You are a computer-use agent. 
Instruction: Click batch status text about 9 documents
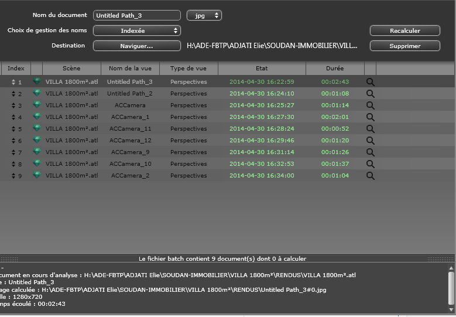(222, 258)
